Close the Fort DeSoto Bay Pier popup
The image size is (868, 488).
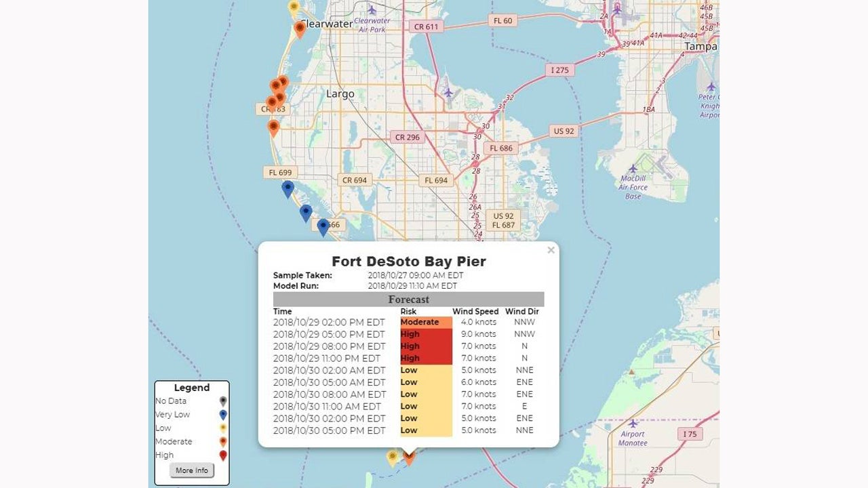(551, 250)
